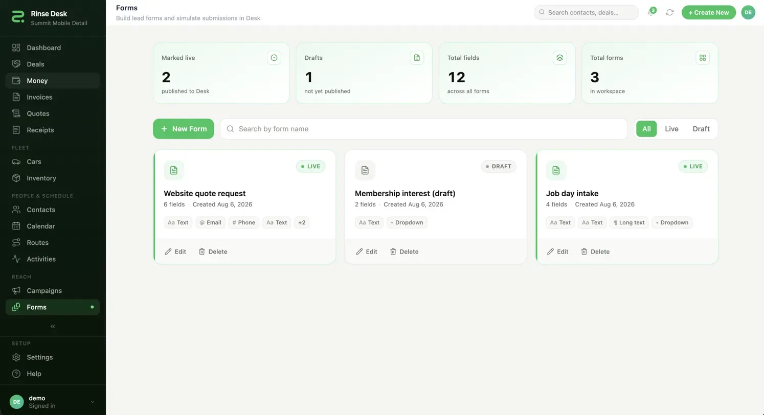Viewport: 764px width, 415px height.
Task: Open Contacts in the sidebar
Action: tap(53, 210)
